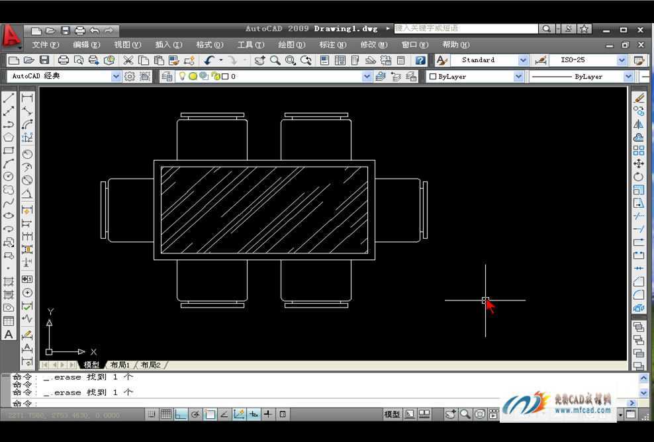Open the AutoCAD application menu logo

click(x=11, y=36)
